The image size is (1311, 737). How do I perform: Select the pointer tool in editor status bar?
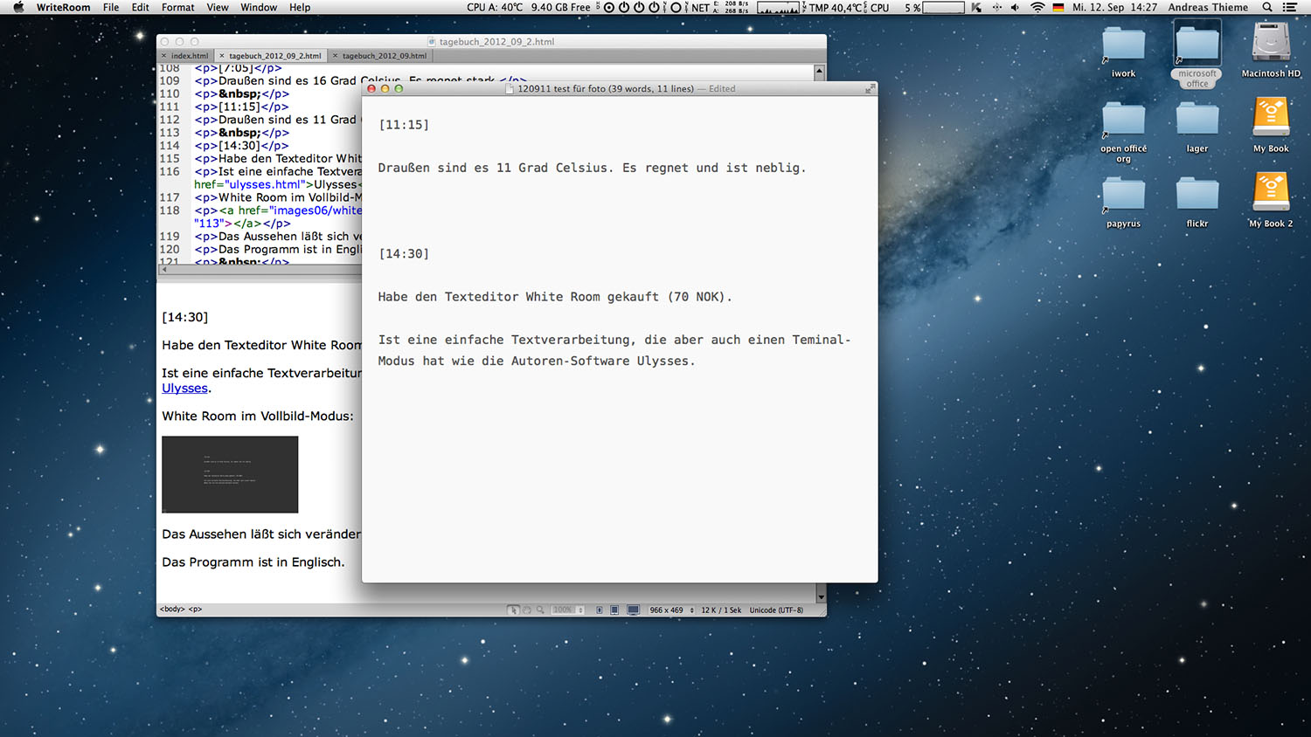point(513,610)
